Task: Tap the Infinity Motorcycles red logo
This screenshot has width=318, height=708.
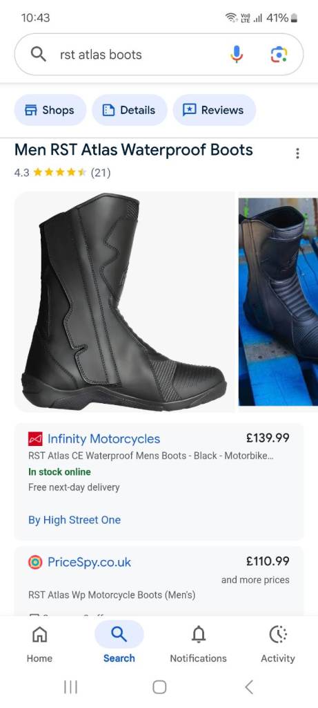Action: click(35, 439)
